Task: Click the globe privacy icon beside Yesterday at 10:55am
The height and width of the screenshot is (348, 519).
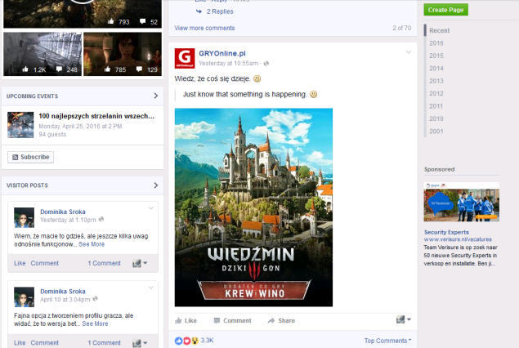Action: tap(266, 63)
